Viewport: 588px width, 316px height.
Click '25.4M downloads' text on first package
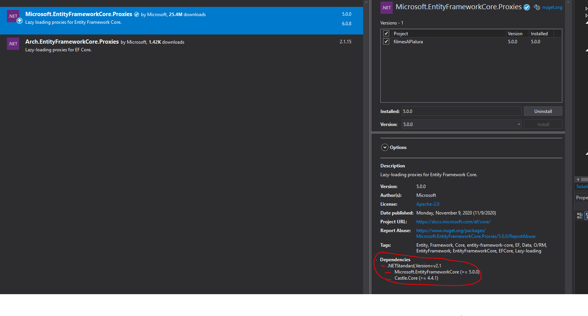pos(187,15)
